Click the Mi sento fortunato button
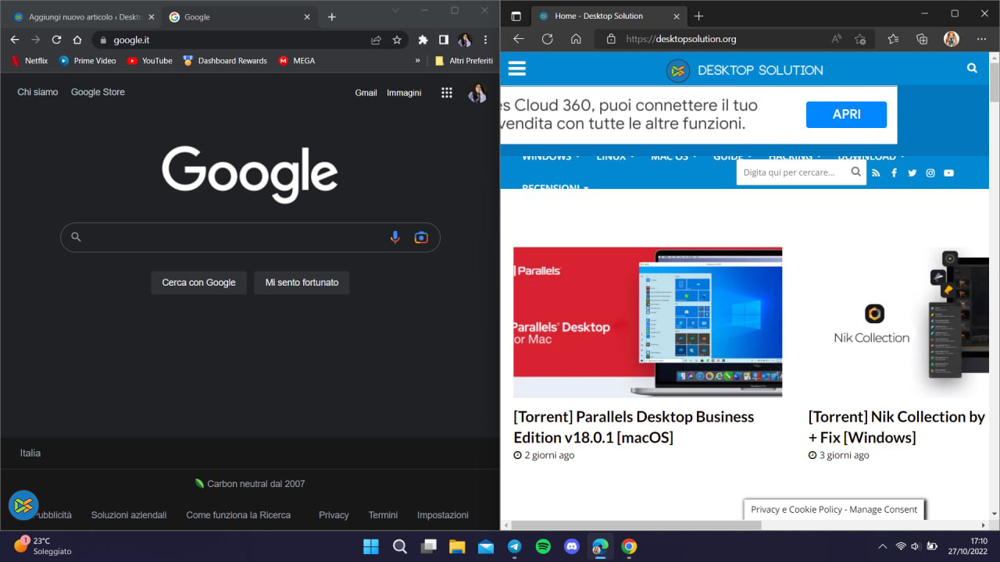The width and height of the screenshot is (1000, 562). [x=302, y=283]
